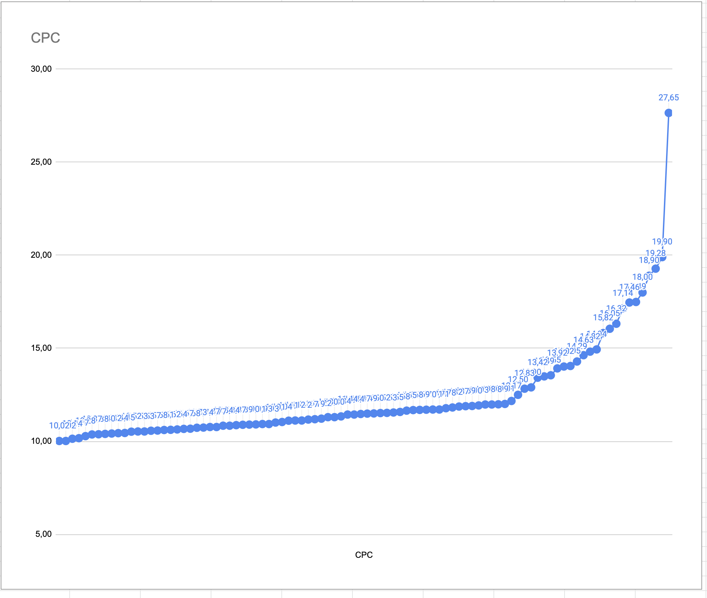Screen dimensions: 707x598
Task: Click the 18,00 data label
Action: pos(642,277)
